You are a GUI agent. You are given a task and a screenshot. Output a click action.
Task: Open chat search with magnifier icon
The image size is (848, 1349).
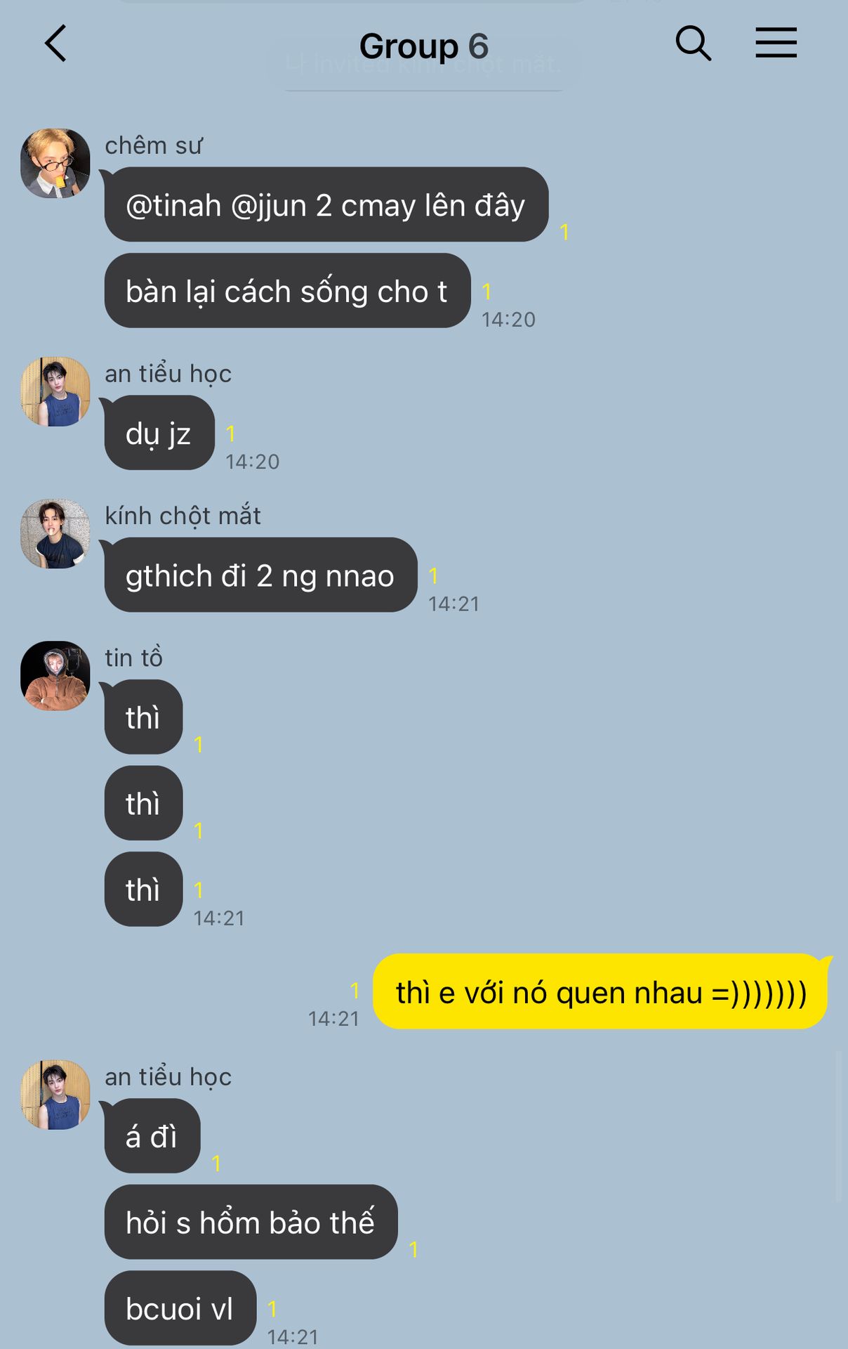coord(693,44)
